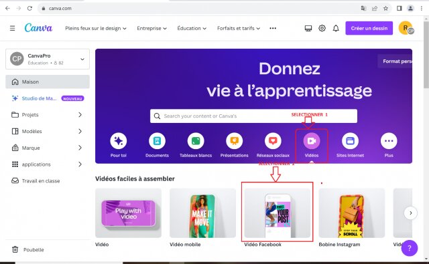This screenshot has width=429, height=264.
Task: Open the hamburger menu beside Canva logo
Action: click(12, 28)
